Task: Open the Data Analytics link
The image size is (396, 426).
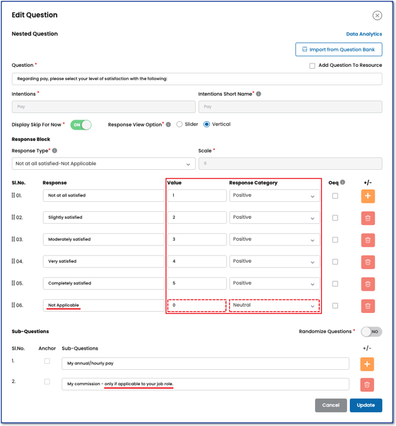Action: tap(363, 34)
